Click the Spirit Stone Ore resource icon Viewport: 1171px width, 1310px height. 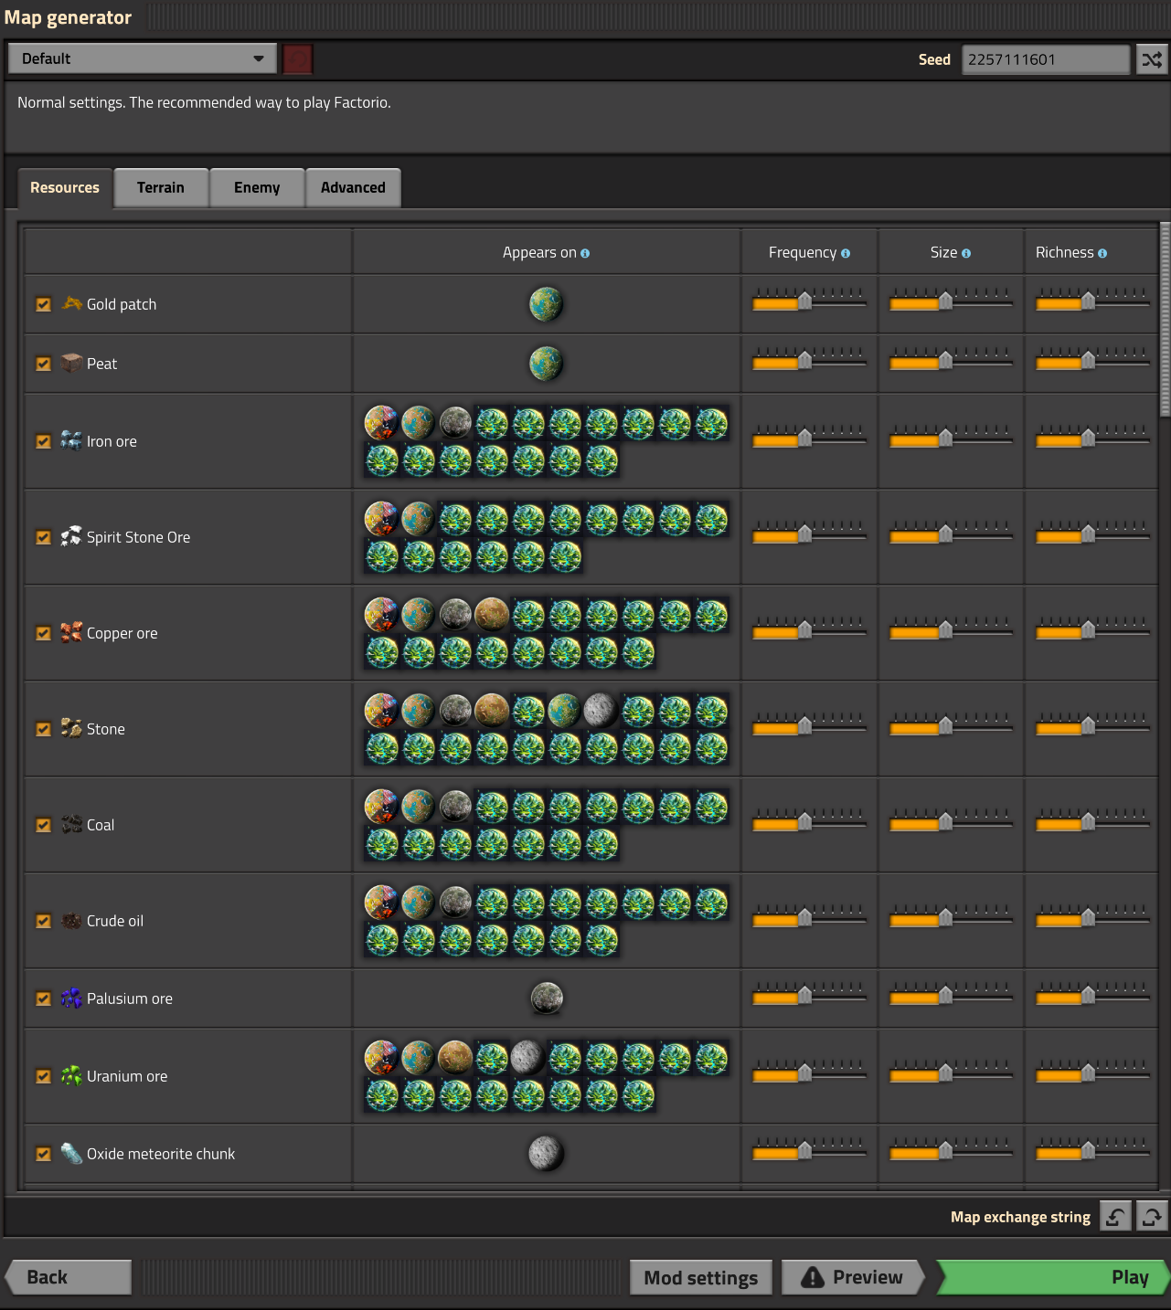click(71, 536)
